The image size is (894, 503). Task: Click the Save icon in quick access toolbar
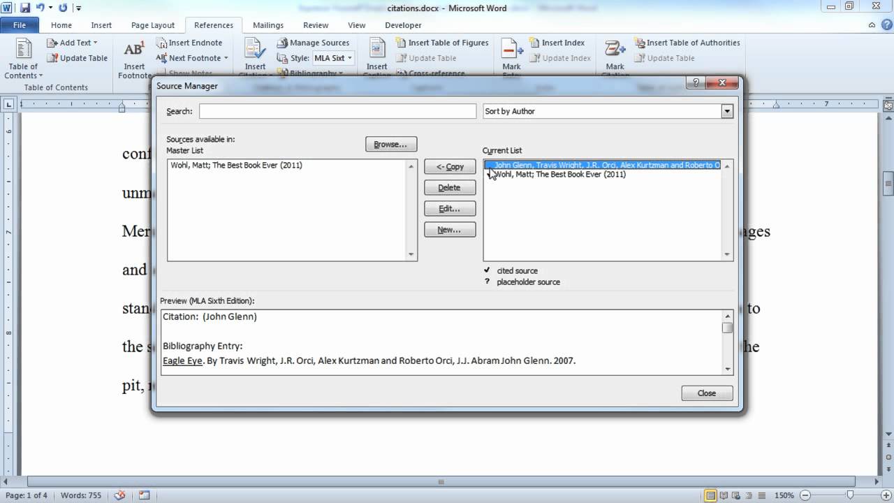(x=25, y=8)
